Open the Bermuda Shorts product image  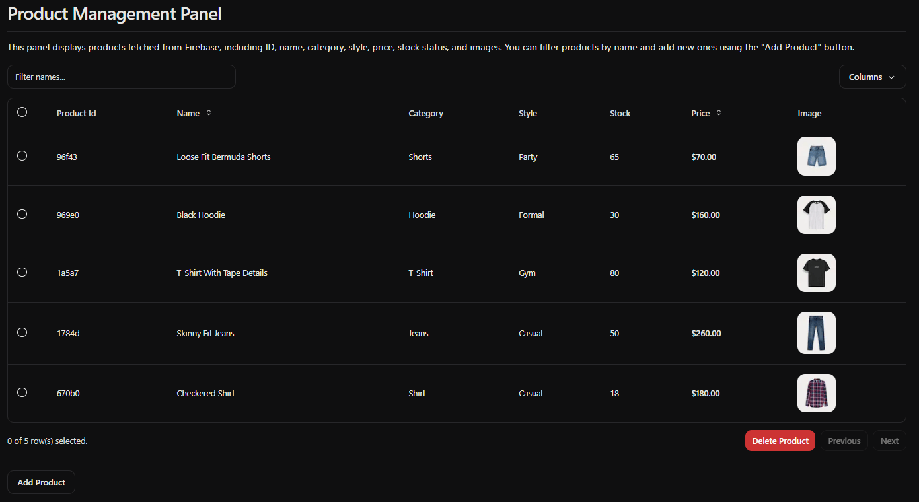coord(816,157)
